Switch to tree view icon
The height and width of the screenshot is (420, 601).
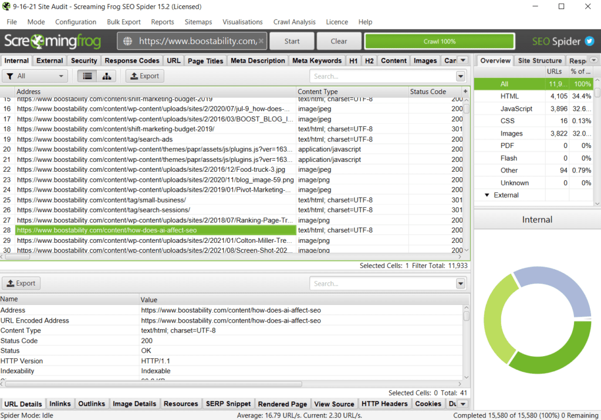point(107,76)
